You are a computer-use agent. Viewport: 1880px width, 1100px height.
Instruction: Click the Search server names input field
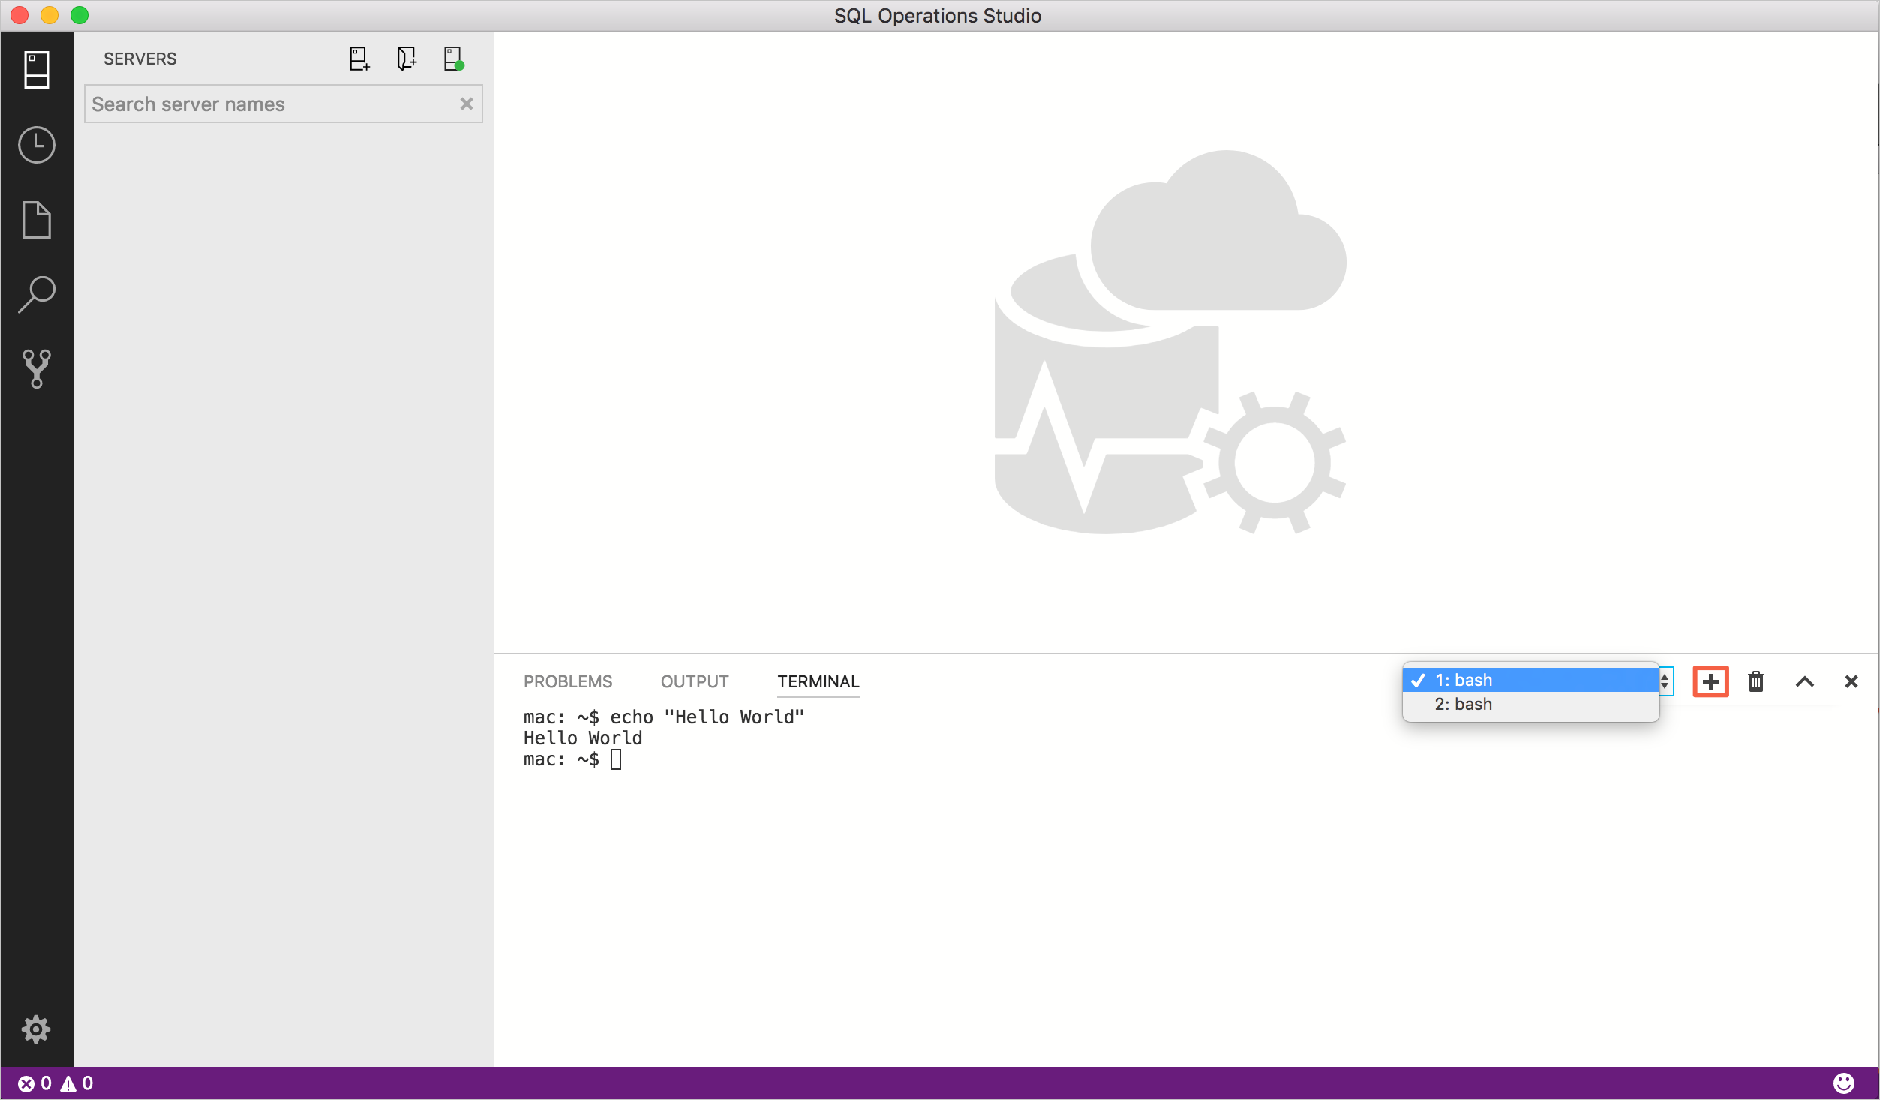coord(280,104)
